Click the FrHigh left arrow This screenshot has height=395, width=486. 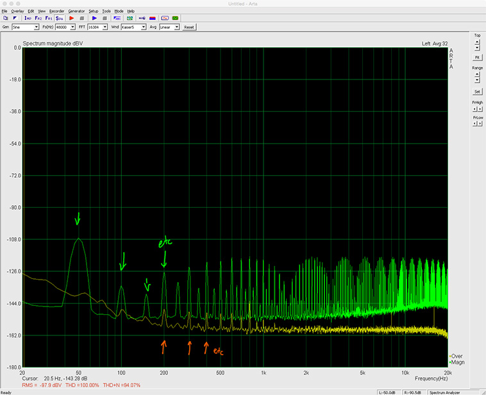point(475,109)
